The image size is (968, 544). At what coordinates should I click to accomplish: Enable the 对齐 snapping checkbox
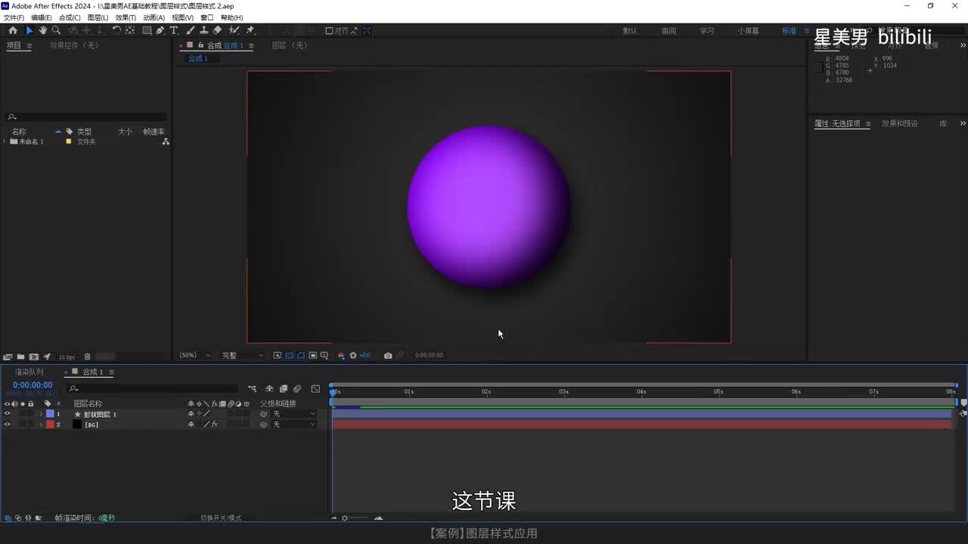[329, 31]
